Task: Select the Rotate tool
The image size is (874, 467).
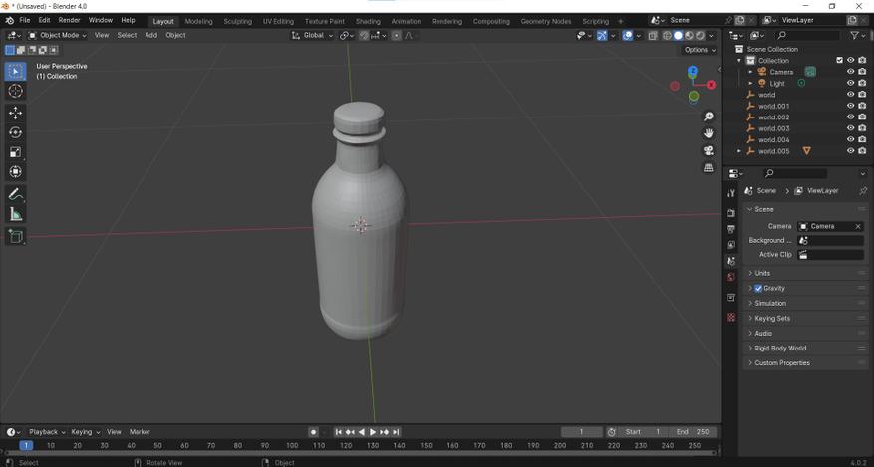Action: pos(15,132)
